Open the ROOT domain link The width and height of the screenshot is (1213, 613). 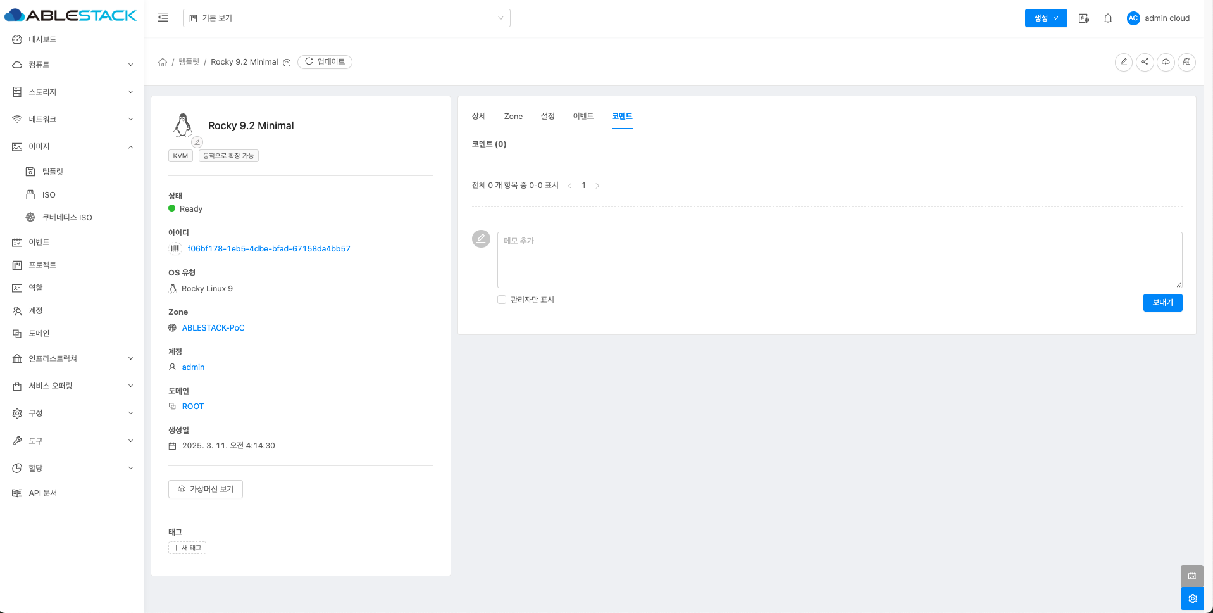click(x=193, y=407)
